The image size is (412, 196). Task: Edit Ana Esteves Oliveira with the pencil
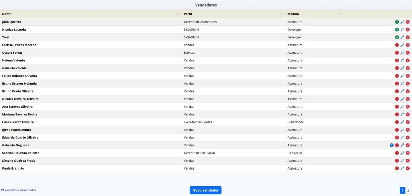pyautogui.click(x=402, y=107)
